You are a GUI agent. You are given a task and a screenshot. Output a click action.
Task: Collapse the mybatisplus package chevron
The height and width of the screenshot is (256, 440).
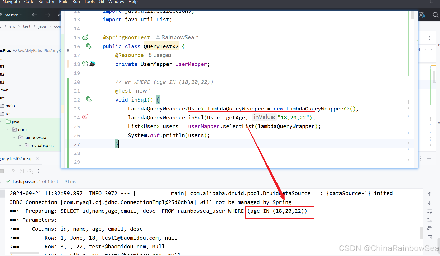20,145
